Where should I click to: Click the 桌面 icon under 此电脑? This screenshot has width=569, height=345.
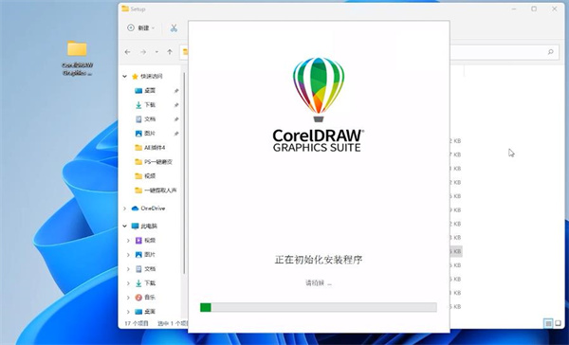click(x=138, y=312)
